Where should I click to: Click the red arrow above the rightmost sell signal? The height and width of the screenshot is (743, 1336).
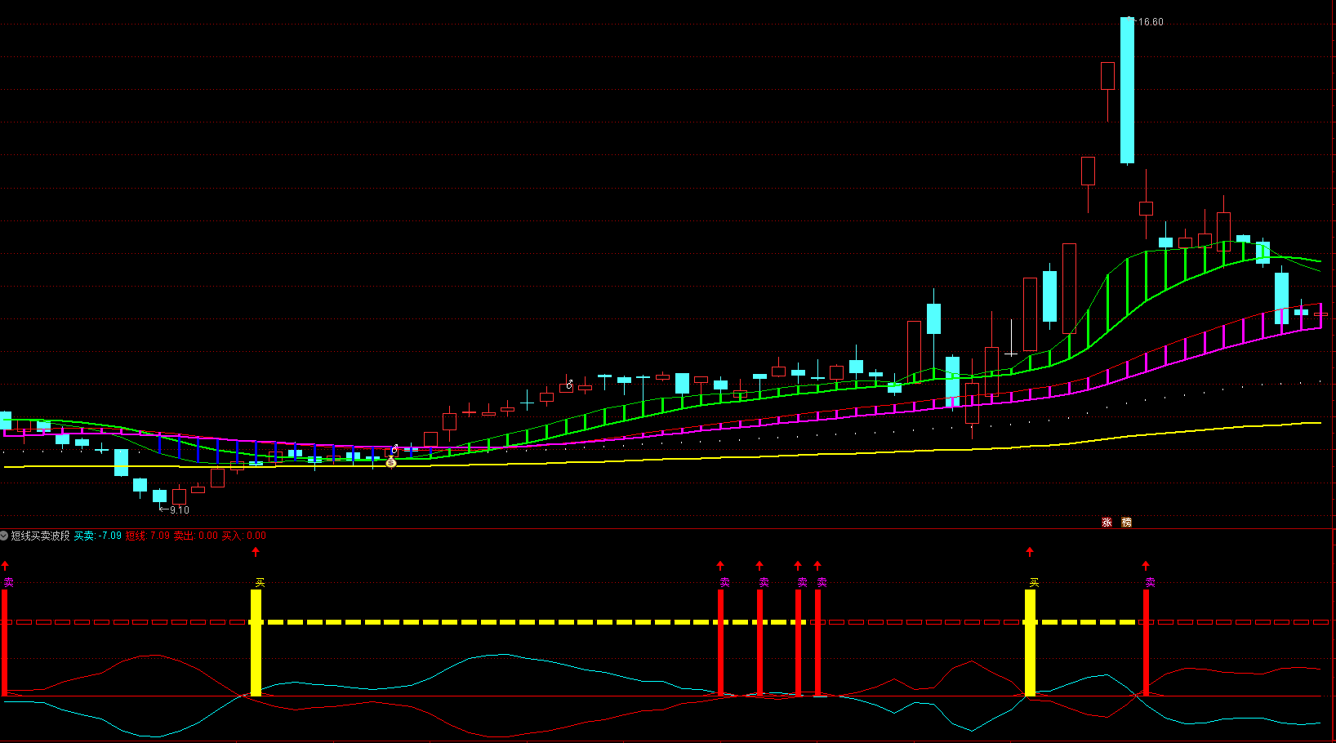(1146, 566)
